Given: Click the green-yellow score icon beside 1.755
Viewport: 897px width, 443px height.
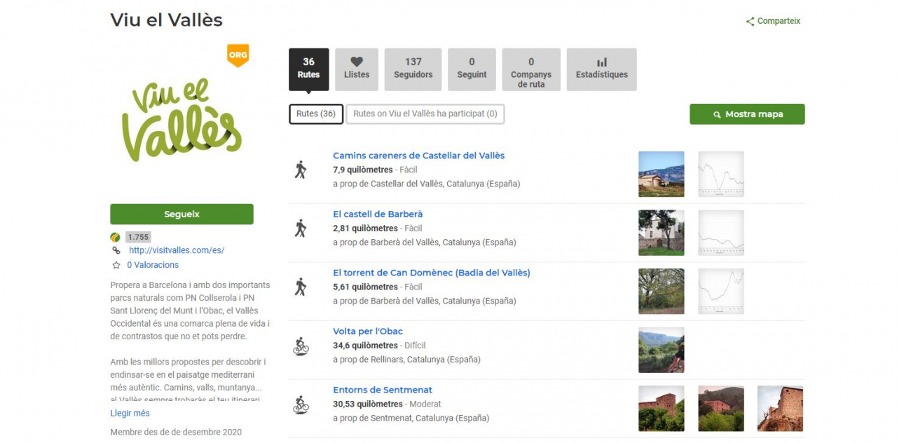Looking at the screenshot, I should [116, 237].
